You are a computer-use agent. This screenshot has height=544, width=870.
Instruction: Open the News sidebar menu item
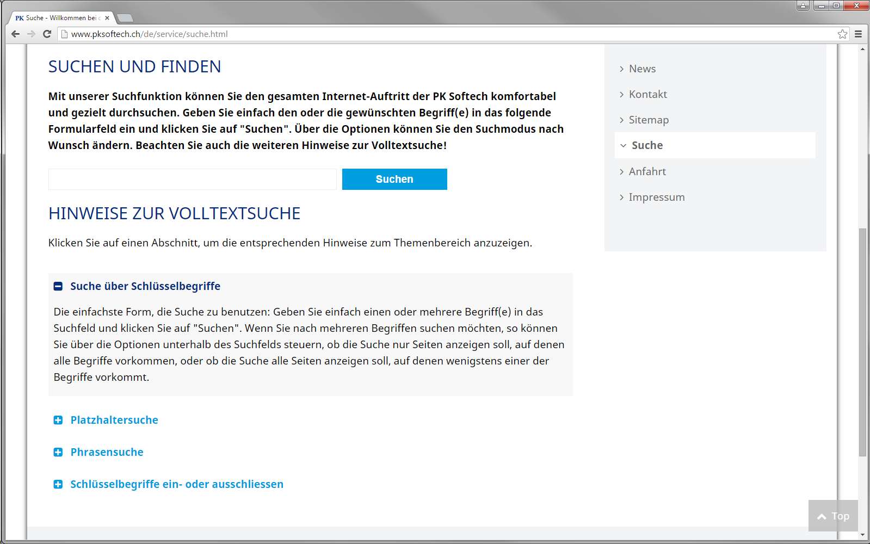(x=642, y=69)
